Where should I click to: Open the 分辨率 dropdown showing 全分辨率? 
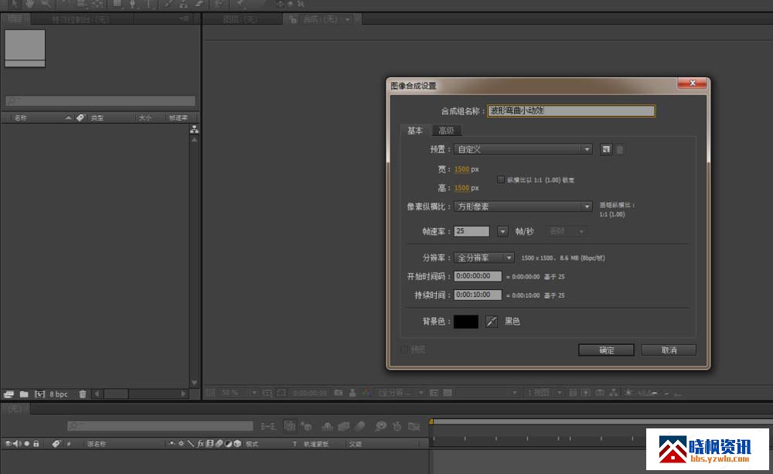pos(484,257)
